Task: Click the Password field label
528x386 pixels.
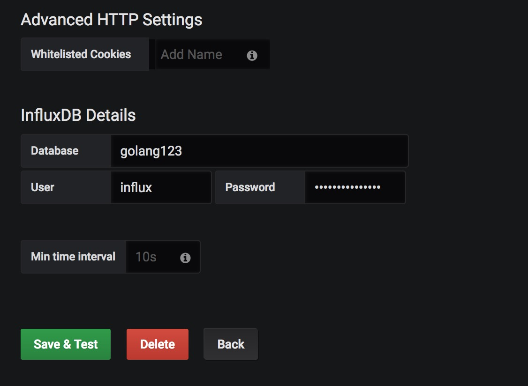Action: coord(250,187)
